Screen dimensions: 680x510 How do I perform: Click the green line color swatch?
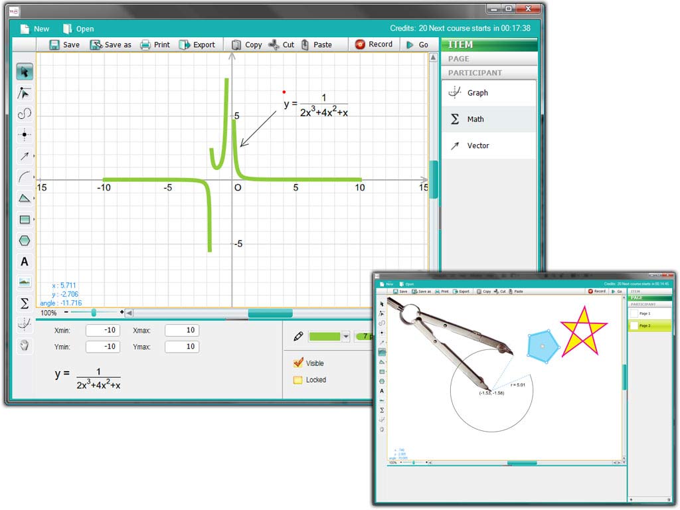(325, 337)
